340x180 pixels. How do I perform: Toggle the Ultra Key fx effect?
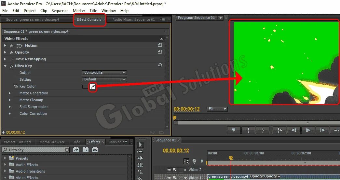(12, 66)
